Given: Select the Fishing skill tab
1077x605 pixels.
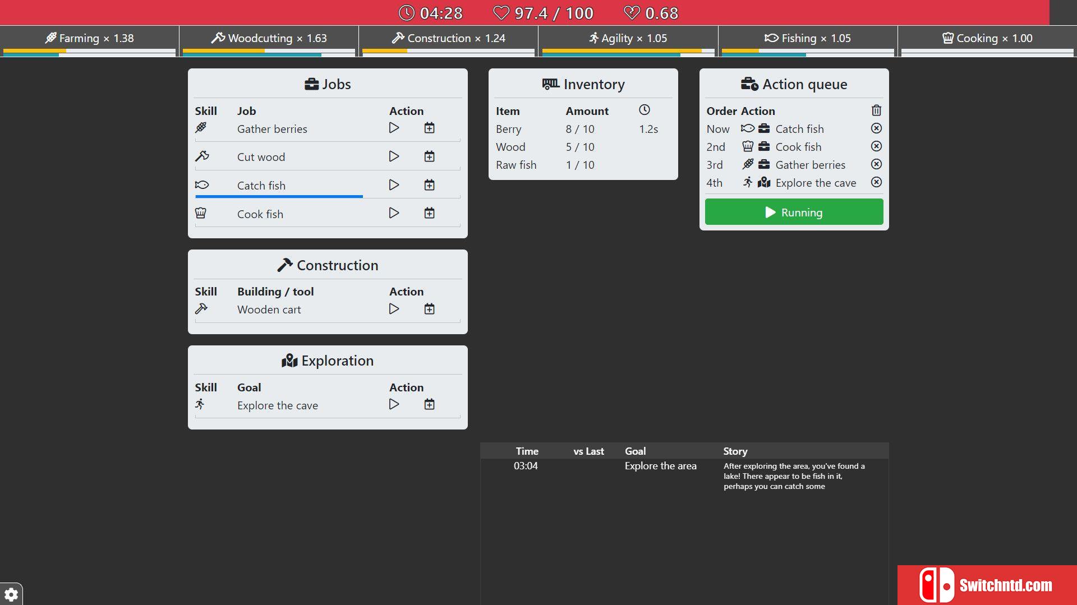Looking at the screenshot, I should pos(807,40).
